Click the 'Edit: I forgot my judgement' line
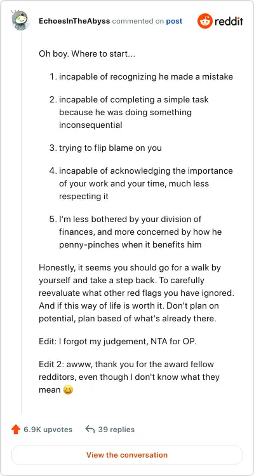The image size is (254, 476). [x=117, y=341]
